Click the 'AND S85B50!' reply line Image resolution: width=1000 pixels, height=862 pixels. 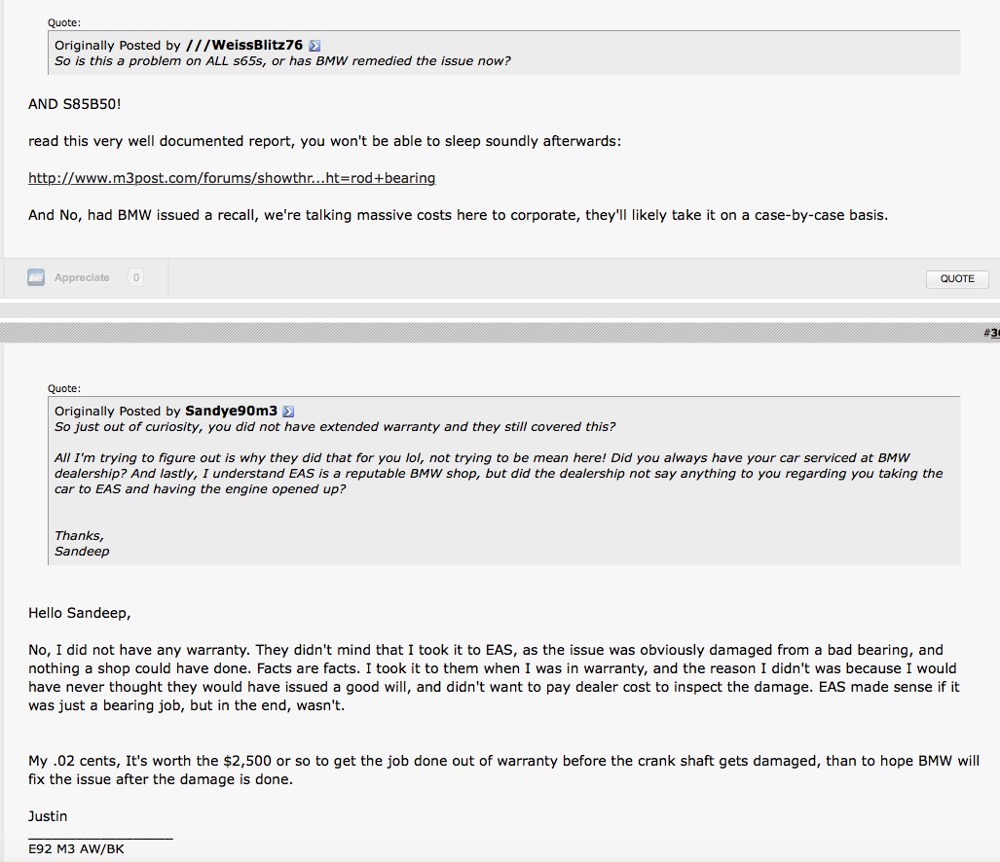pyautogui.click(x=74, y=105)
